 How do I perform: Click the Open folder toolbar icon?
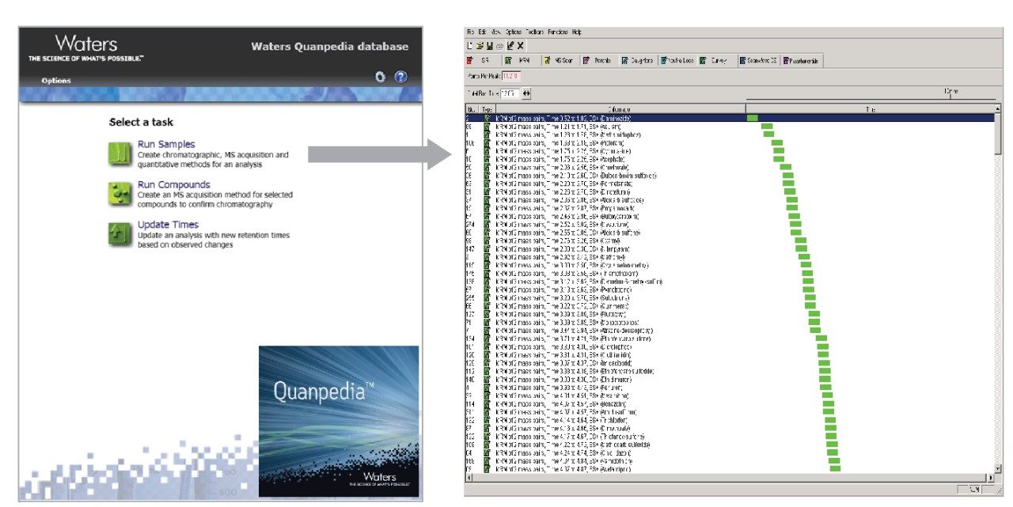(x=480, y=46)
